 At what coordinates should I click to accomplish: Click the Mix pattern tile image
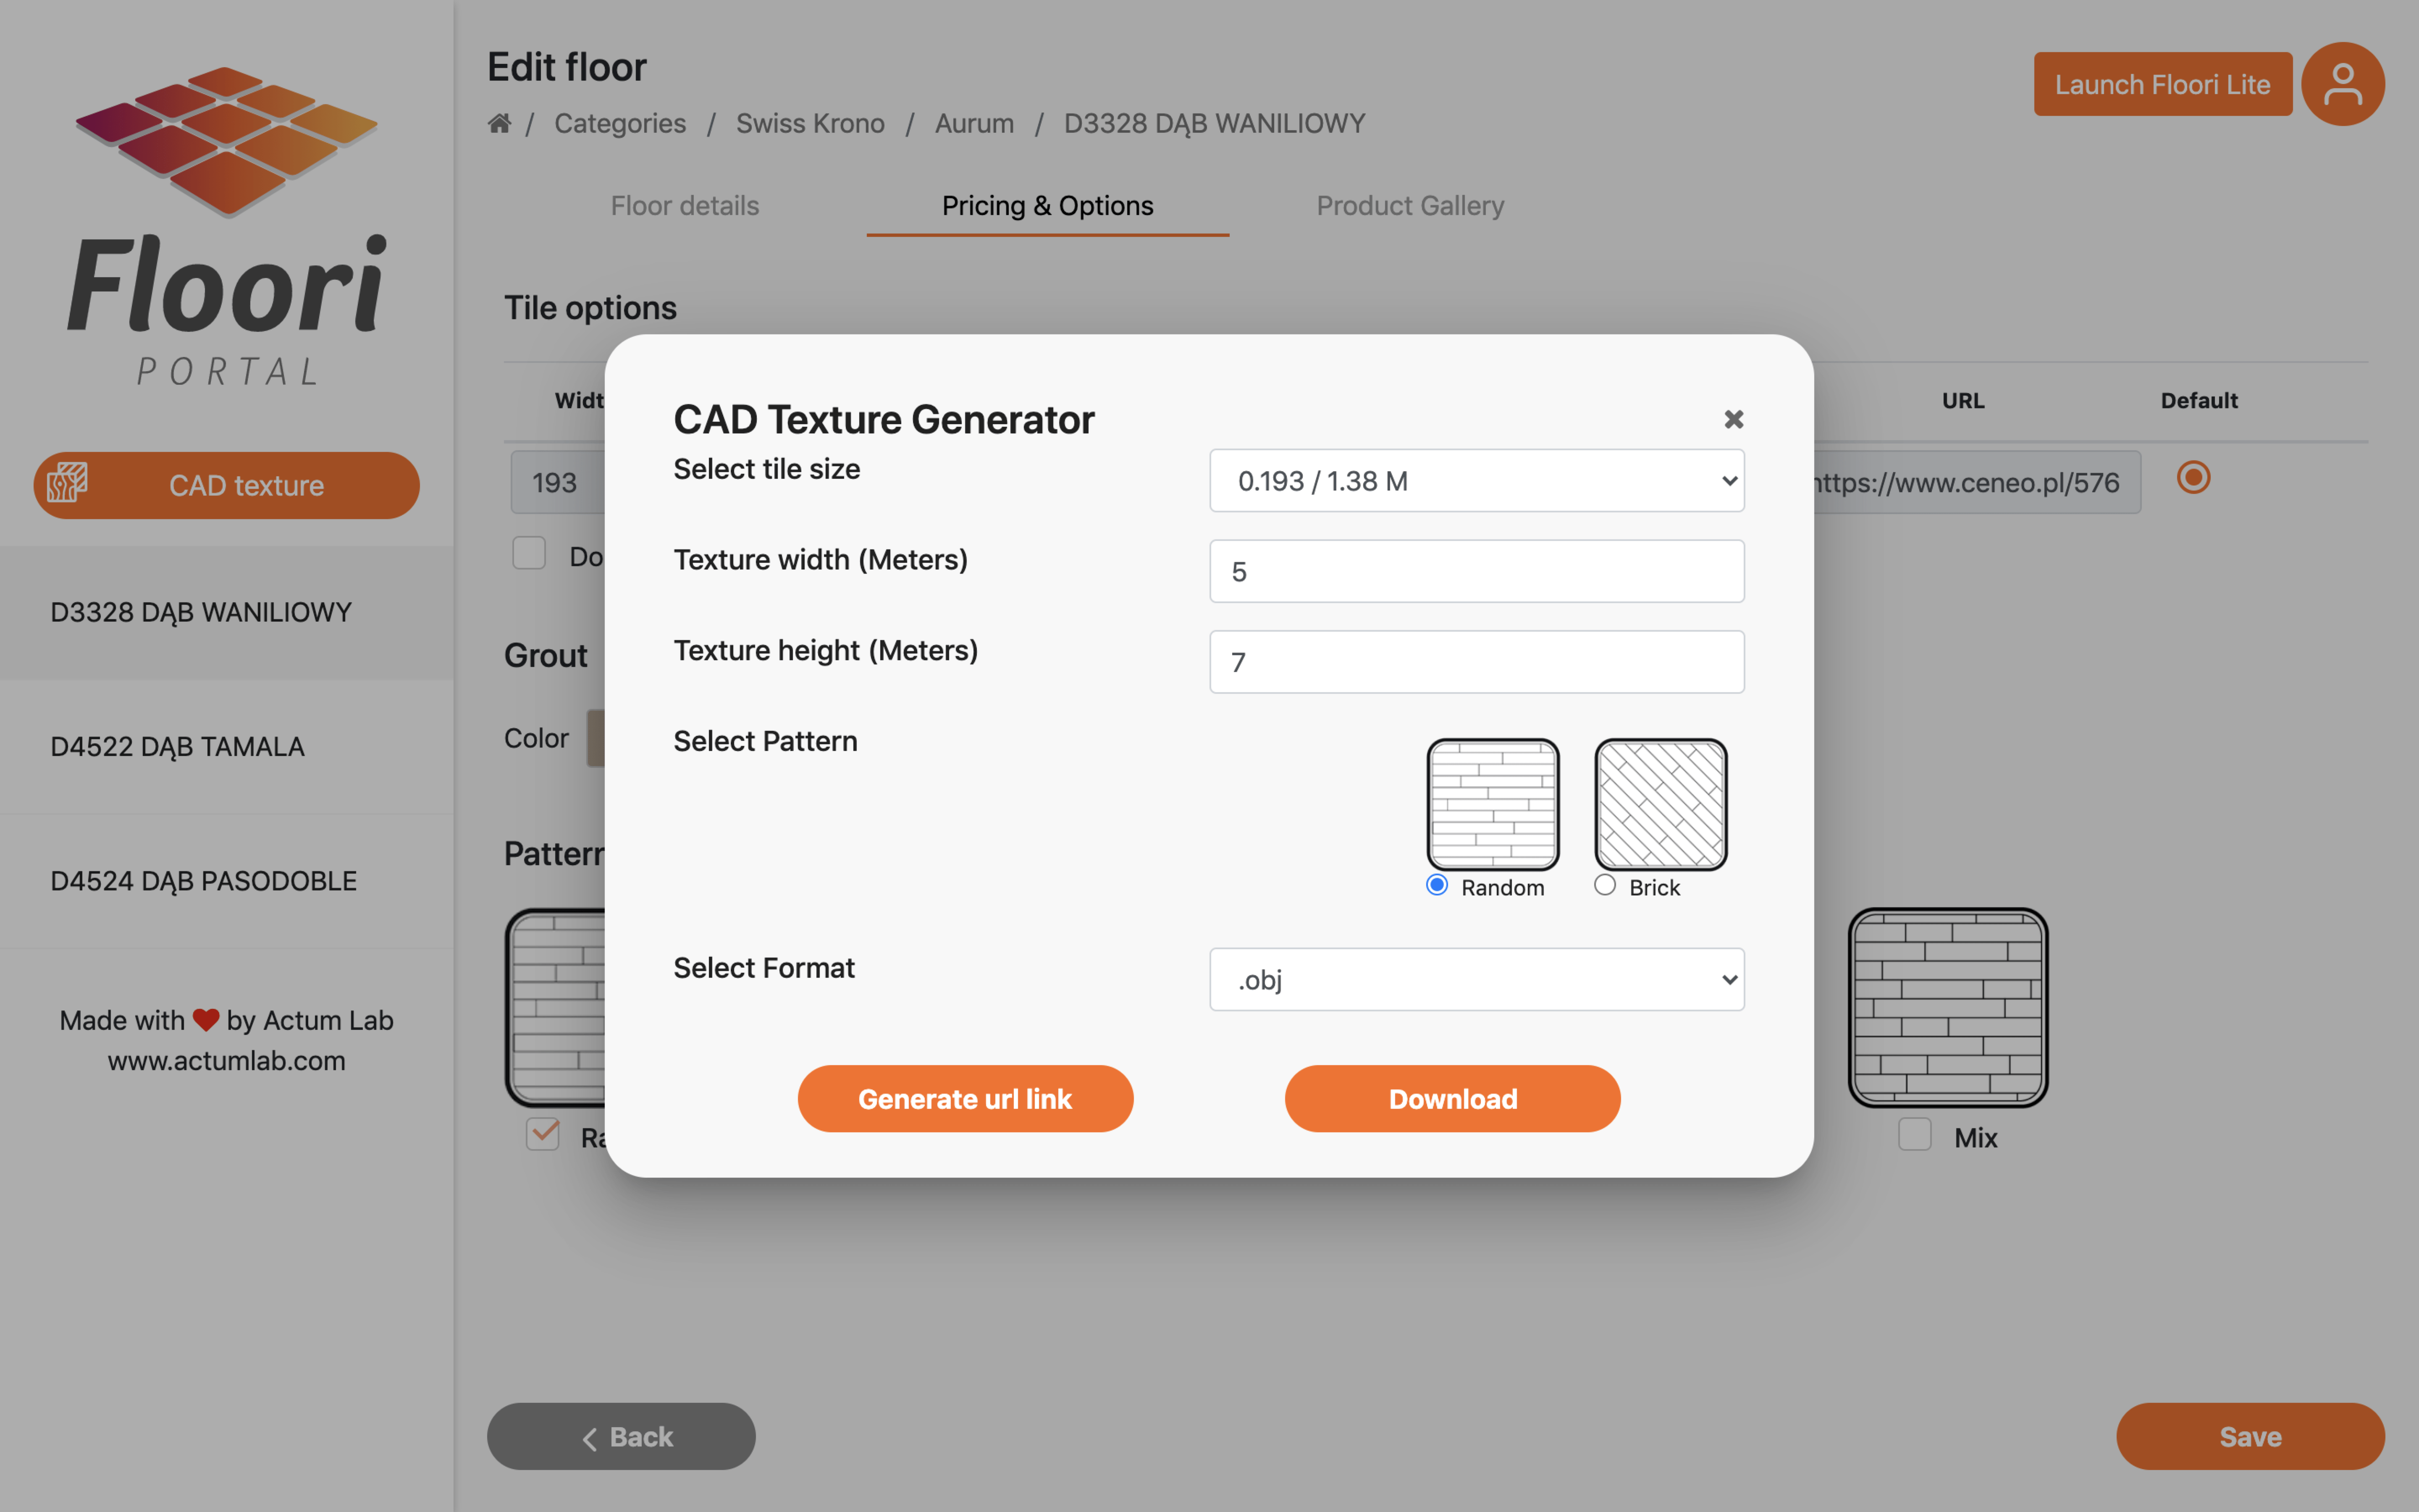(1947, 1007)
